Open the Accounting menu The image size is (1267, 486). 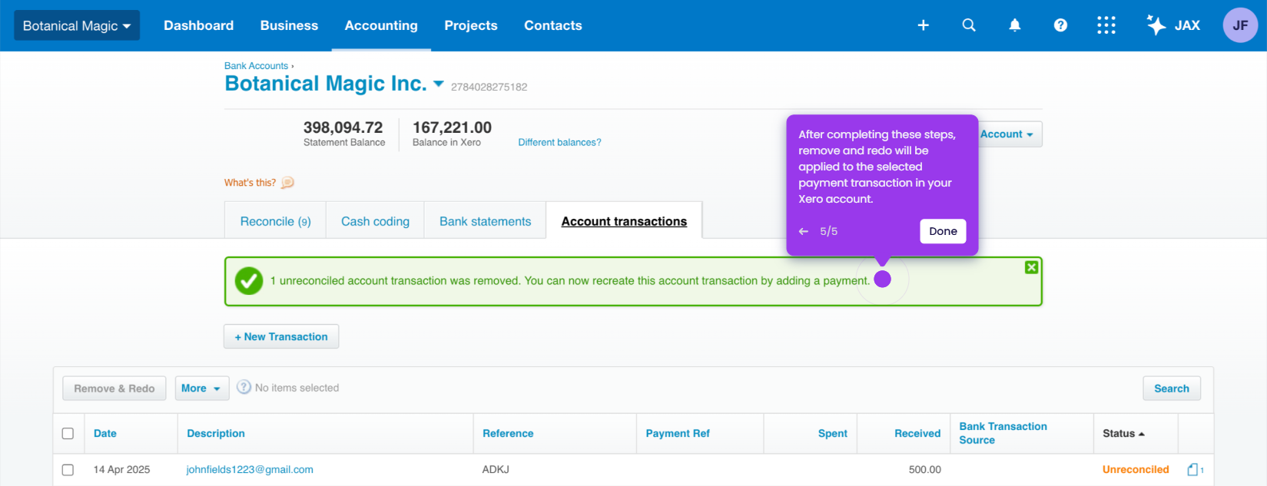point(381,25)
